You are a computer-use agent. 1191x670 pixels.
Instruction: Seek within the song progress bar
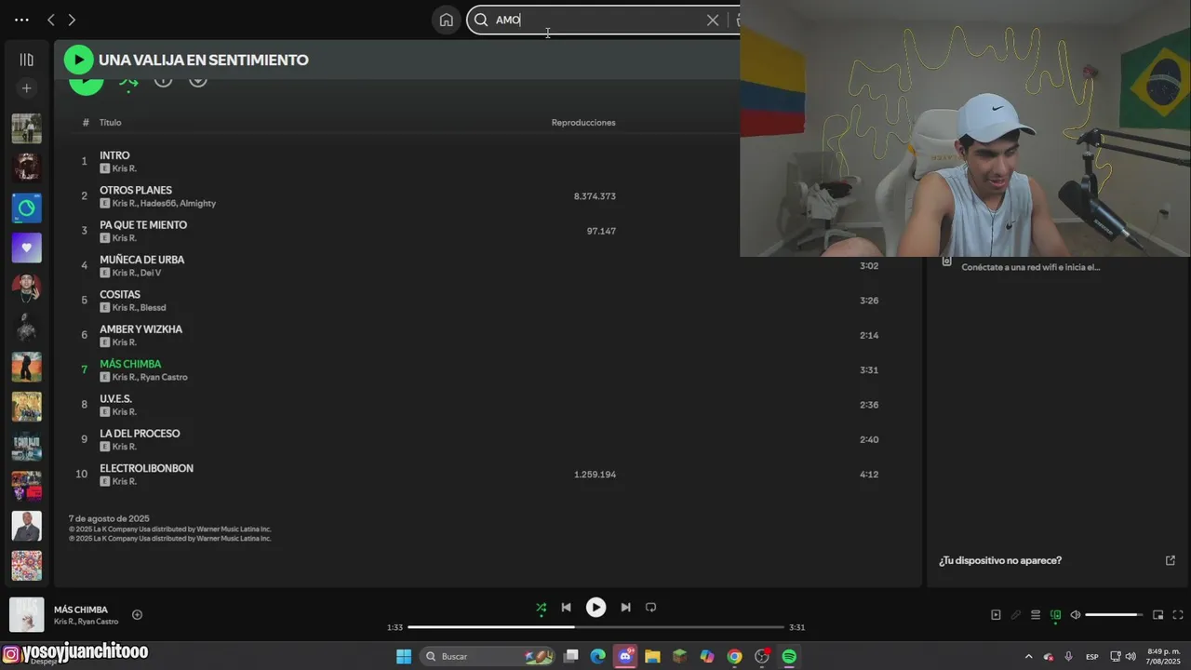coord(595,627)
